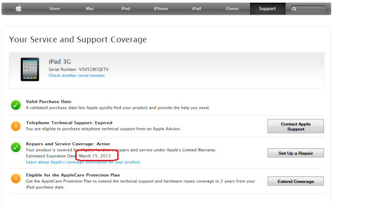Click the iPad 3G product name

(x=60, y=62)
